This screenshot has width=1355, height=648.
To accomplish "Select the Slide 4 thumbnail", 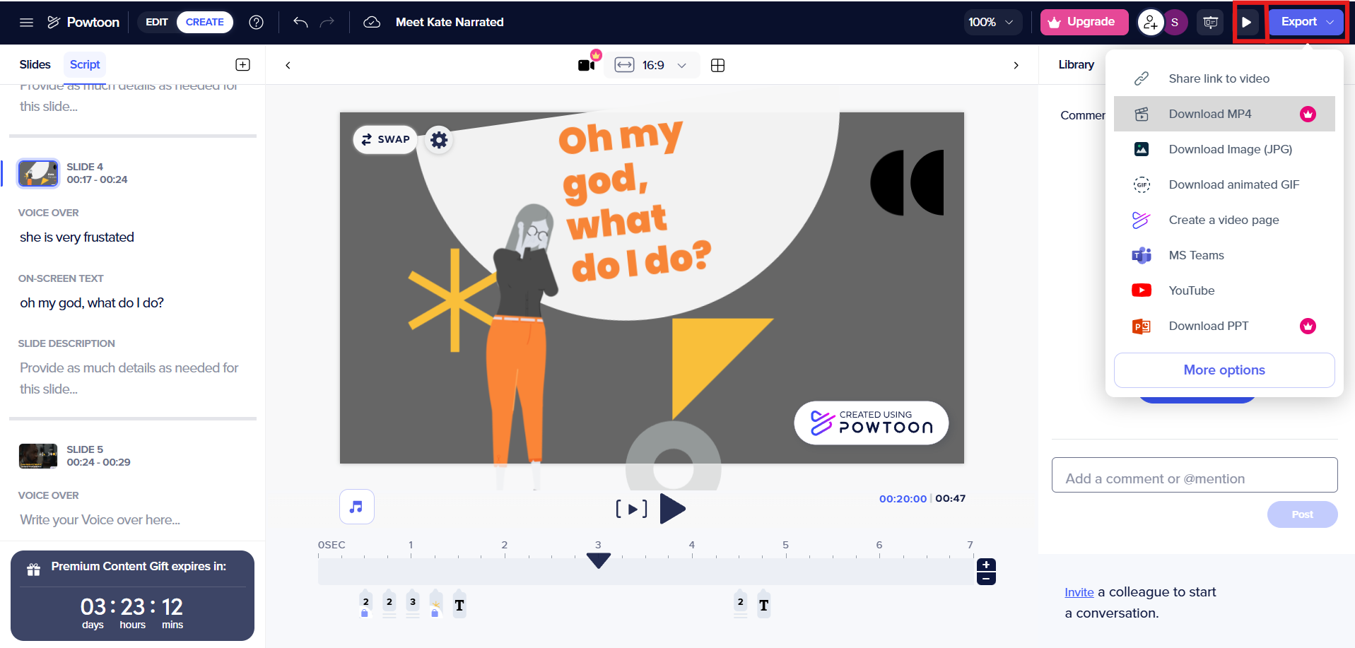I will click(x=38, y=173).
